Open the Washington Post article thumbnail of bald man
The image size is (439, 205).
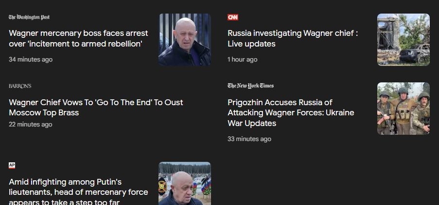click(185, 40)
